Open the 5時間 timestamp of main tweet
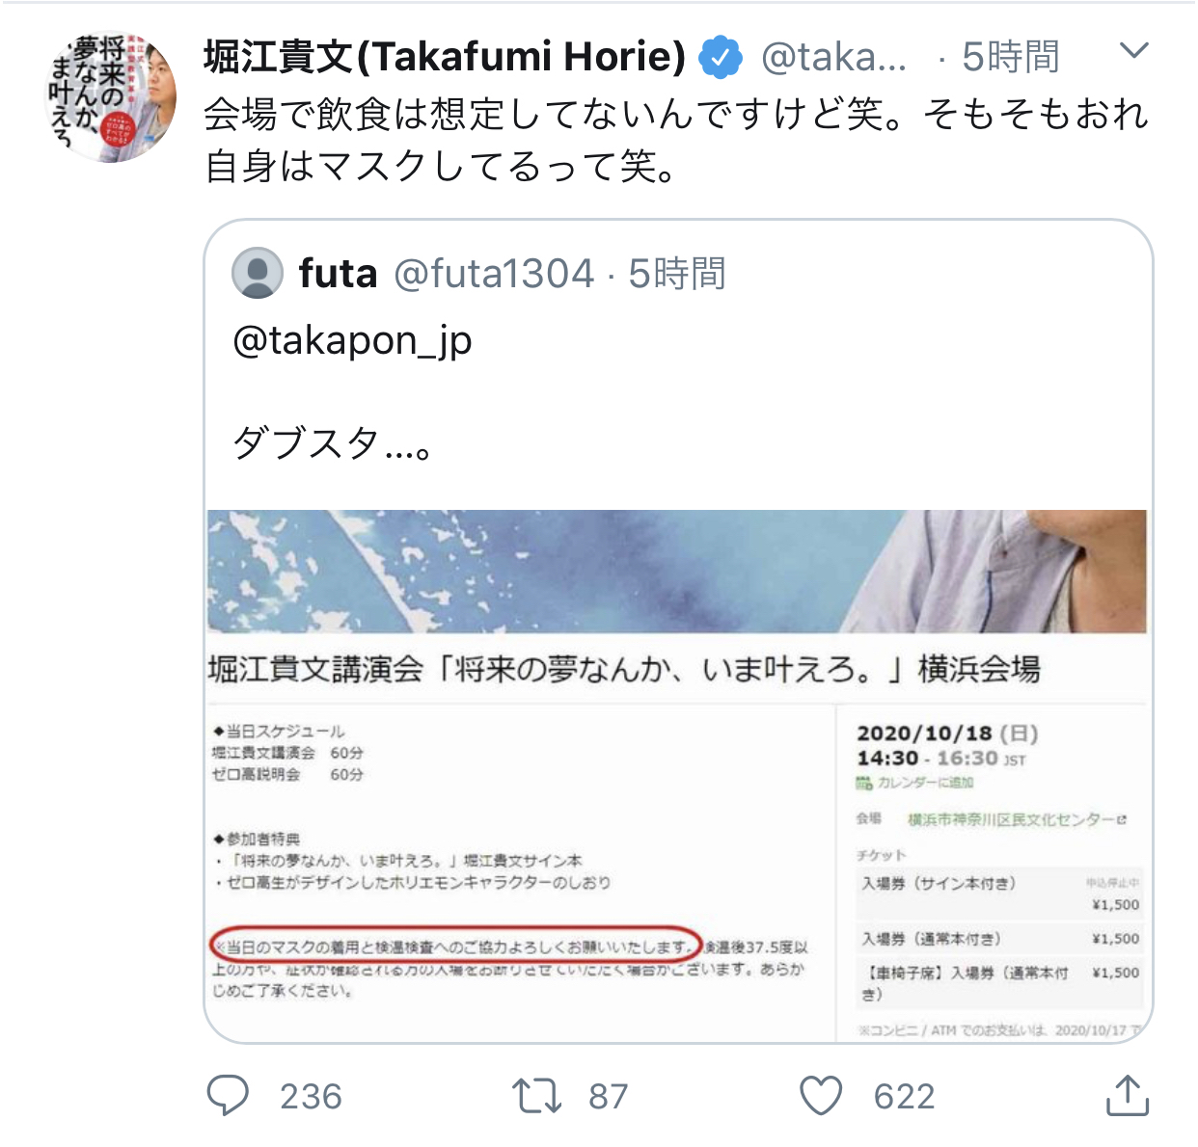1198x1147 pixels. pos(1011,58)
